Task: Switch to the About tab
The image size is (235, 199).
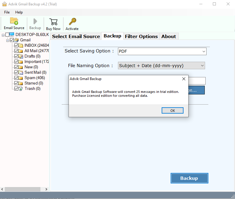Action: click(169, 37)
